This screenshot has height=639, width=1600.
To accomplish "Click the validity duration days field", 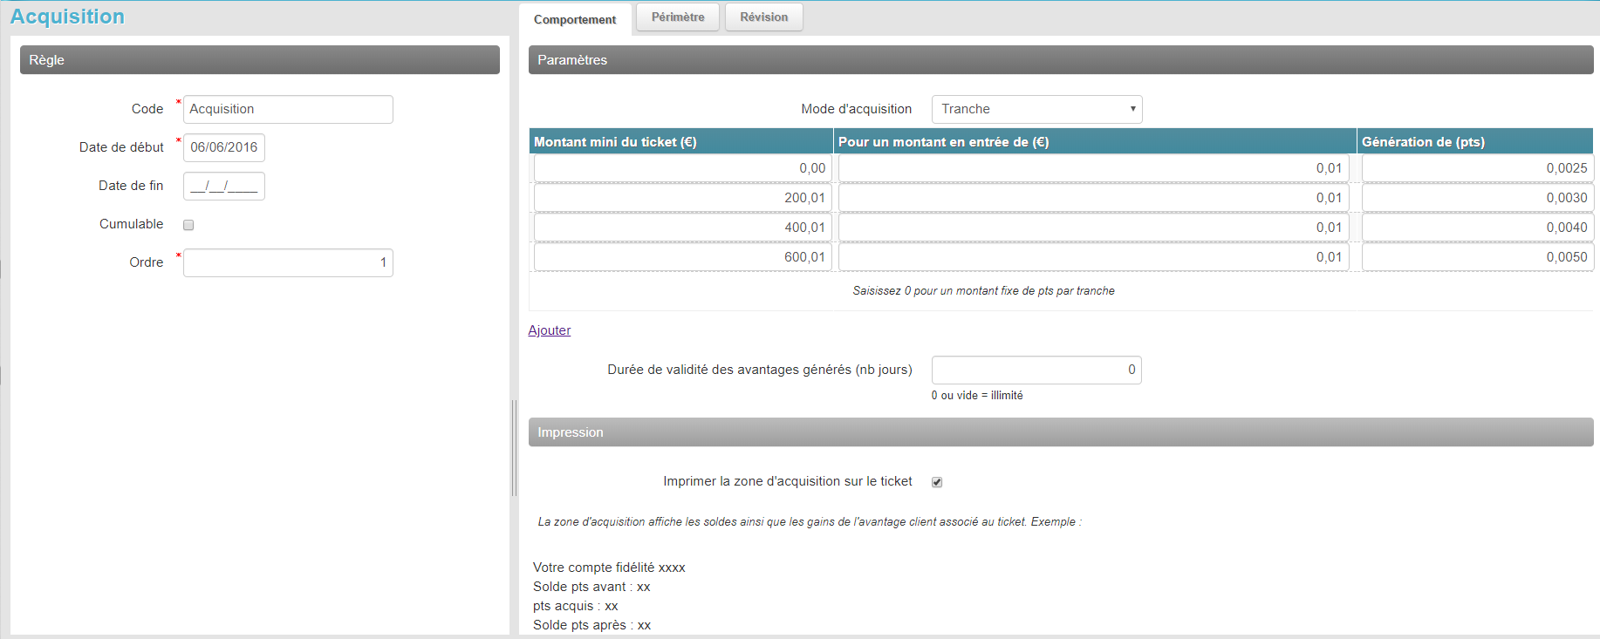I will point(1036,370).
